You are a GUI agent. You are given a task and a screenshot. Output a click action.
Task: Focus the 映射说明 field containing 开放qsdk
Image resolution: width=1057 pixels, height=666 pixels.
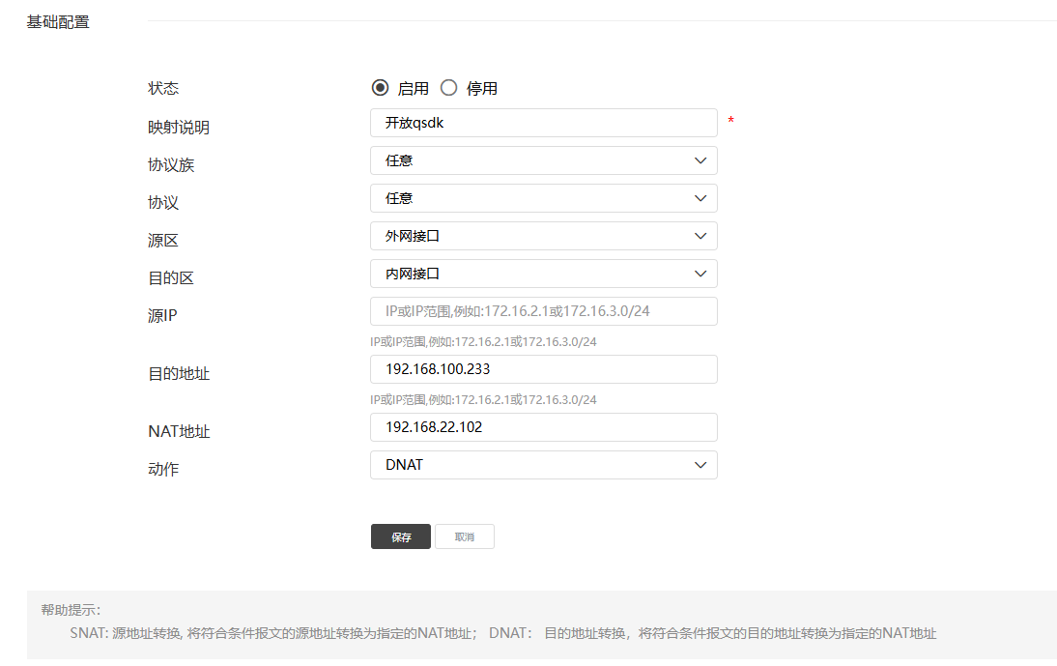[543, 123]
